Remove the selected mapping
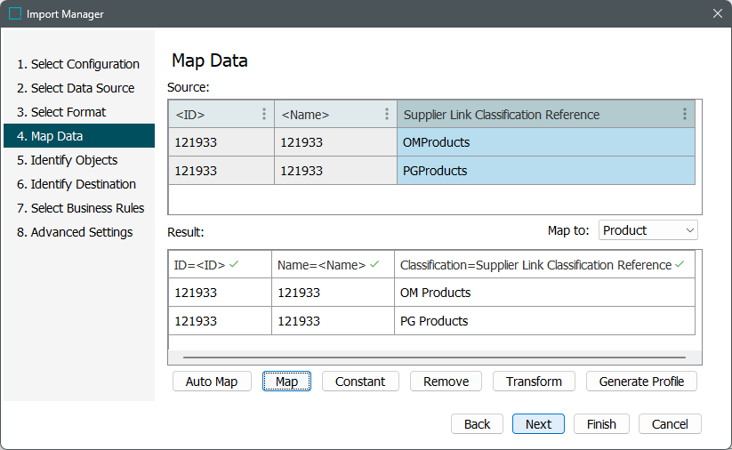Image resolution: width=732 pixels, height=450 pixels. click(x=446, y=382)
